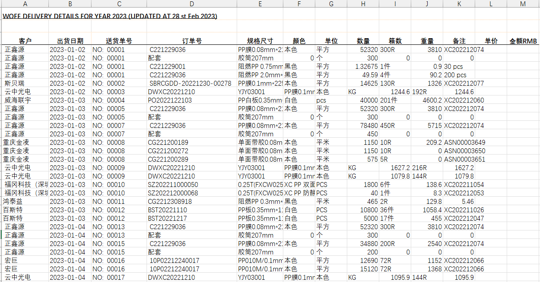Select column J header
The height and width of the screenshot is (282, 540).
click(x=427, y=4)
